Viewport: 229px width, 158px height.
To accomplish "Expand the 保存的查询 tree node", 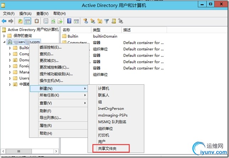I will click(x=4, y=36).
